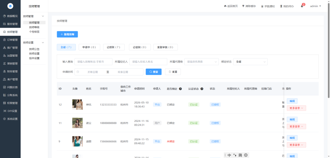Click the avatar thumbnail of 诺尘

(77, 123)
